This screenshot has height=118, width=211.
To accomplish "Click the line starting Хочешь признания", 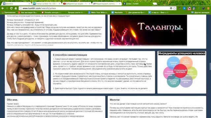I will click(x=23, y=20).
